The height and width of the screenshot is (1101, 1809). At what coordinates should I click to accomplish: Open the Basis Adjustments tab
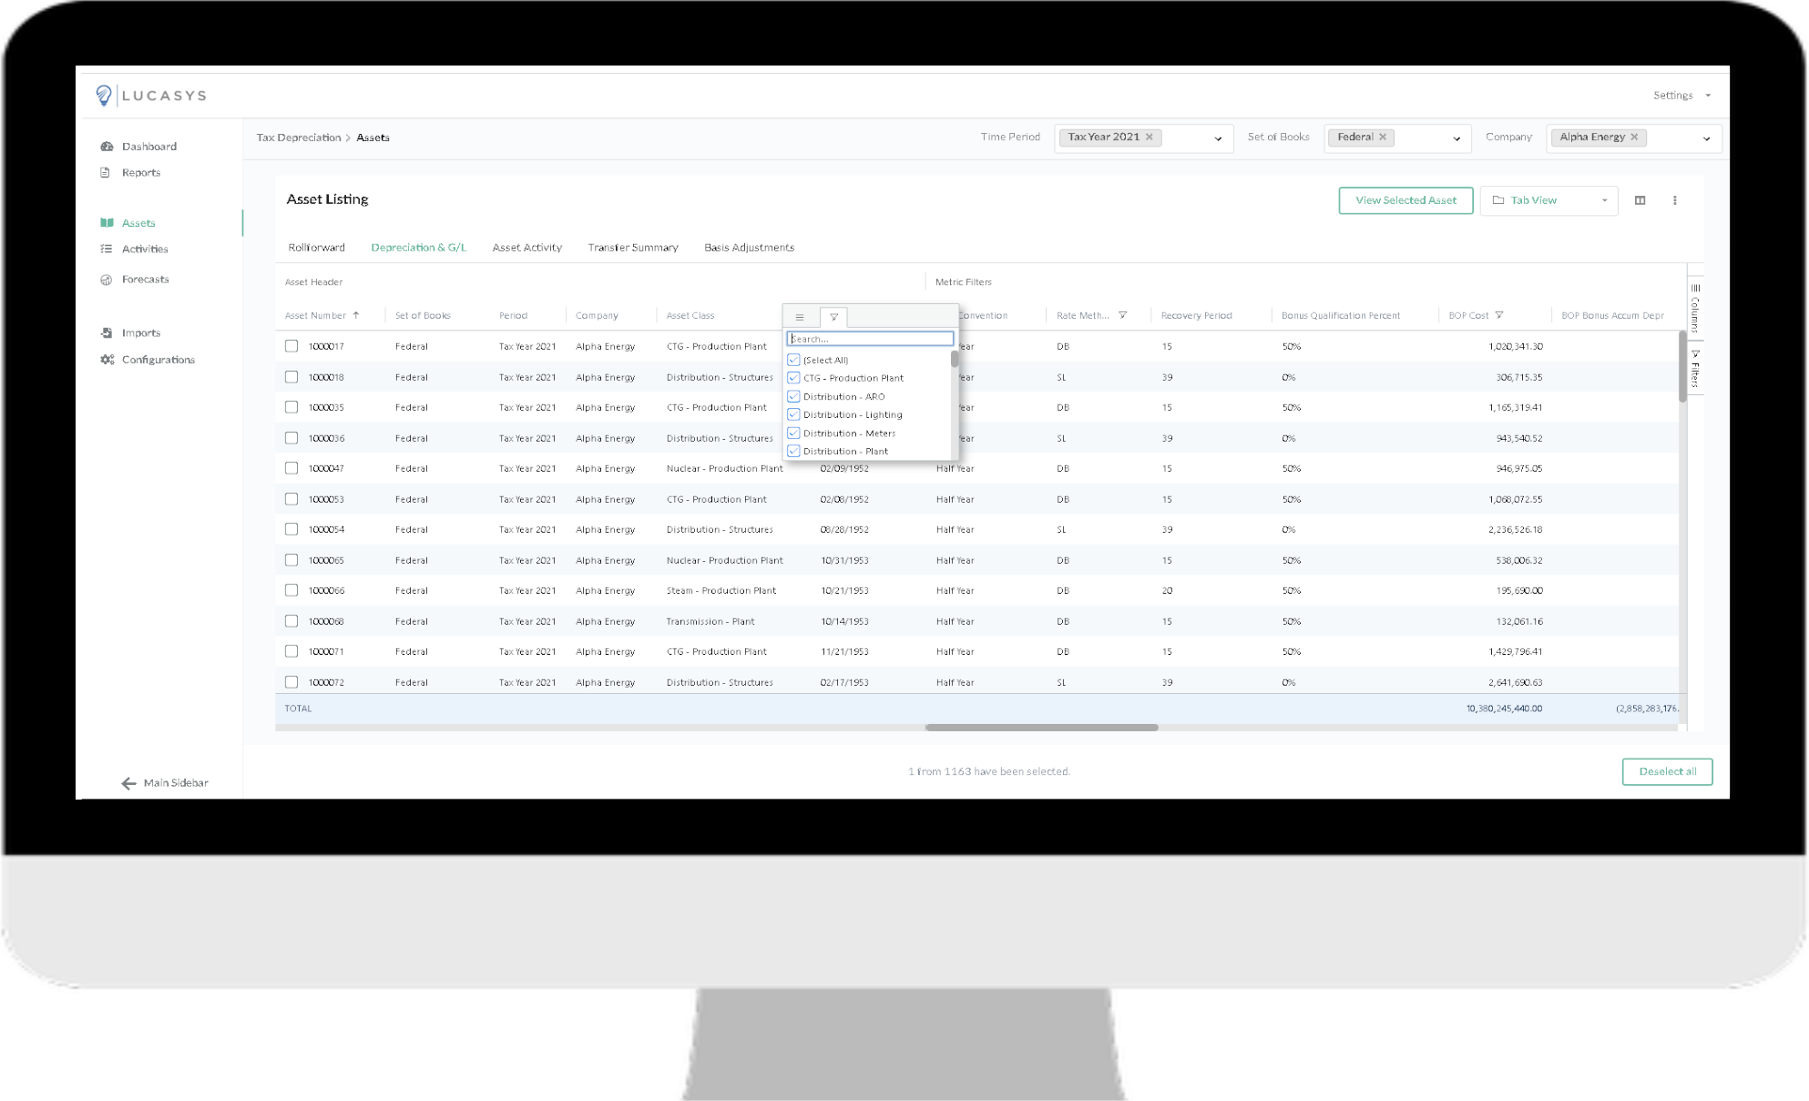[749, 248]
